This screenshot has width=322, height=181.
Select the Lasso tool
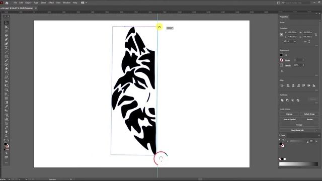pos(7,35)
